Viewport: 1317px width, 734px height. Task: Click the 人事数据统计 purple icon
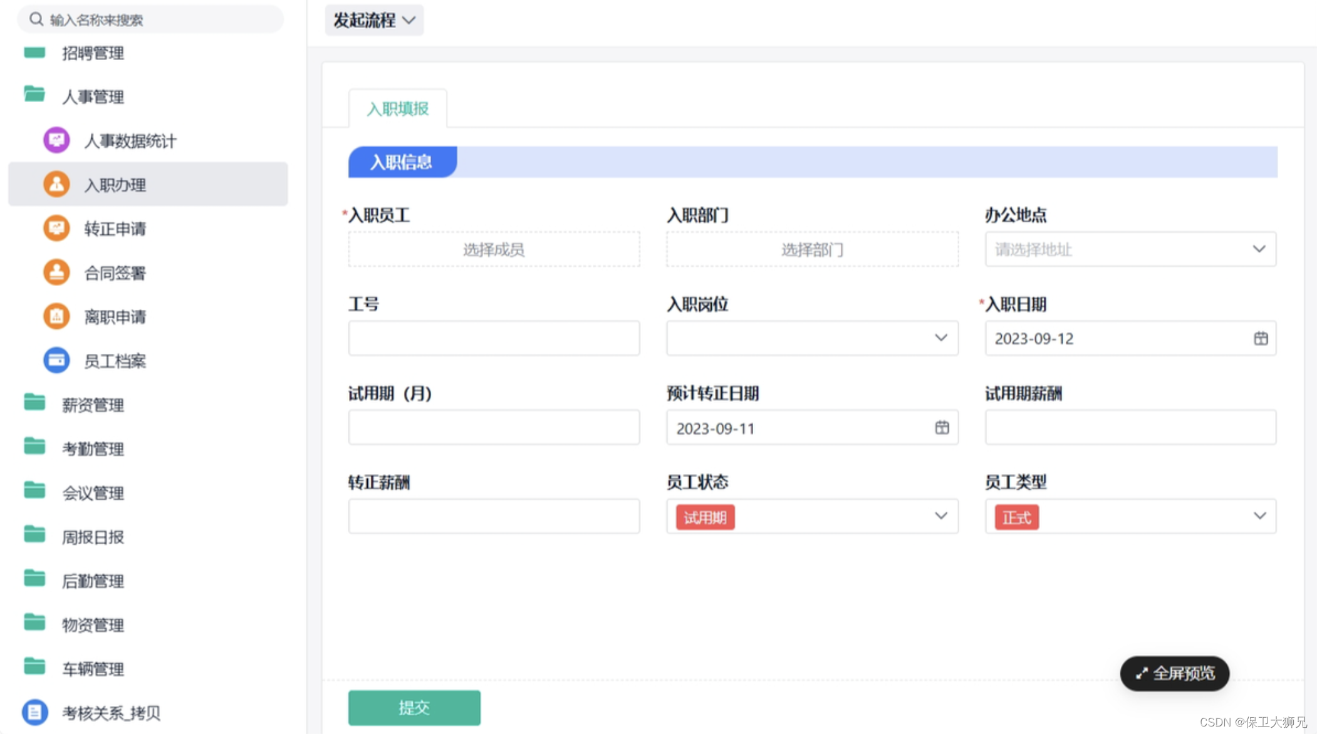56,140
